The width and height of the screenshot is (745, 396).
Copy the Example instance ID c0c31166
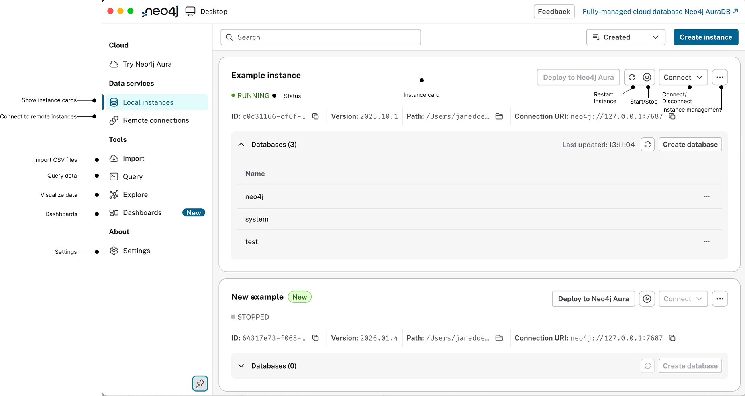coord(316,116)
